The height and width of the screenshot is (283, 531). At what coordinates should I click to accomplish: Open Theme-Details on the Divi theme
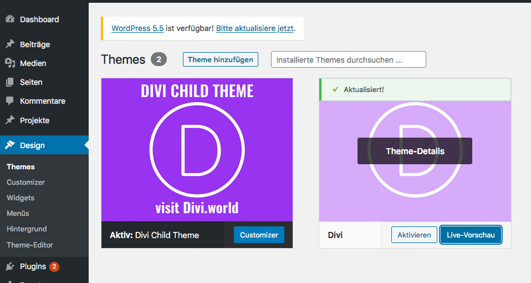pyautogui.click(x=415, y=151)
